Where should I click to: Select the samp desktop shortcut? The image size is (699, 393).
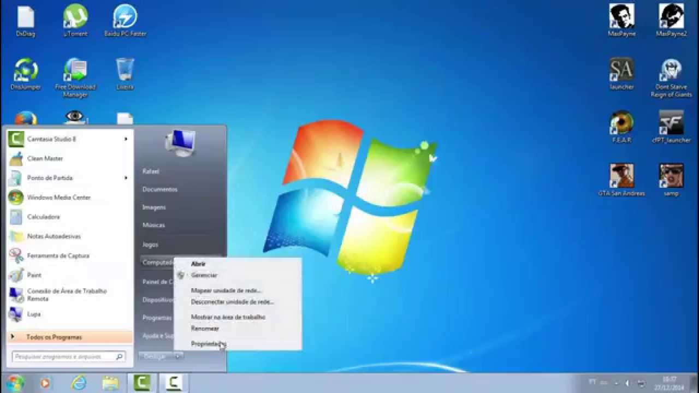(x=671, y=180)
